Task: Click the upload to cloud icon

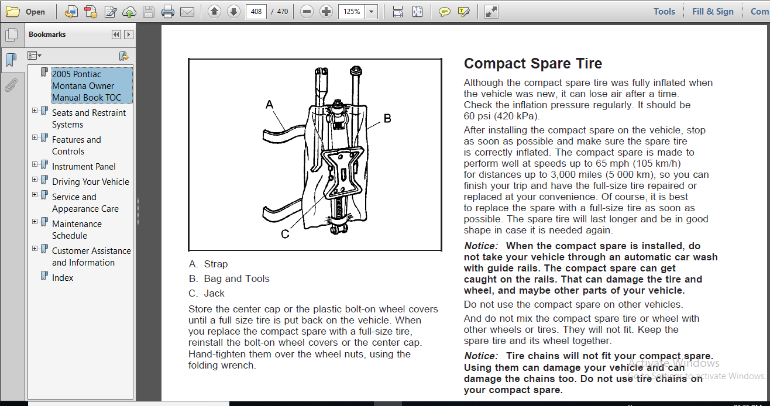Action: [129, 11]
